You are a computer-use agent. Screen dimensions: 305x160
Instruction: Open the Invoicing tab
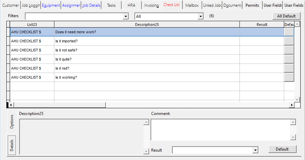[151, 5]
